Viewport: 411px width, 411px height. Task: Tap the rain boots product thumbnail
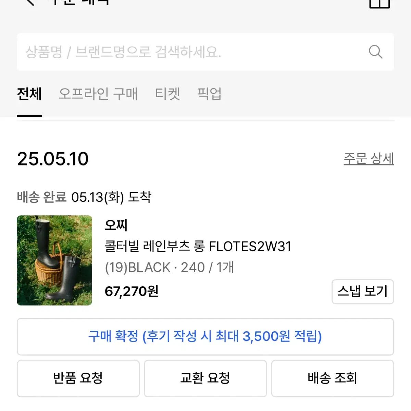[x=54, y=260]
